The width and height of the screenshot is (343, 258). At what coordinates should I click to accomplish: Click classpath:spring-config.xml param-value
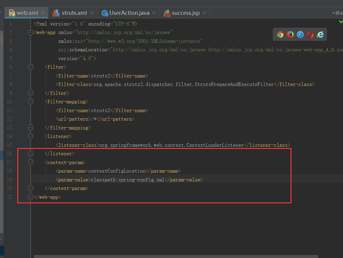128,180
